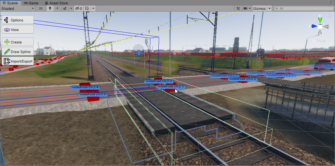Click the blue T gizmo icon
The height and width of the screenshot is (166, 335).
point(139,53)
